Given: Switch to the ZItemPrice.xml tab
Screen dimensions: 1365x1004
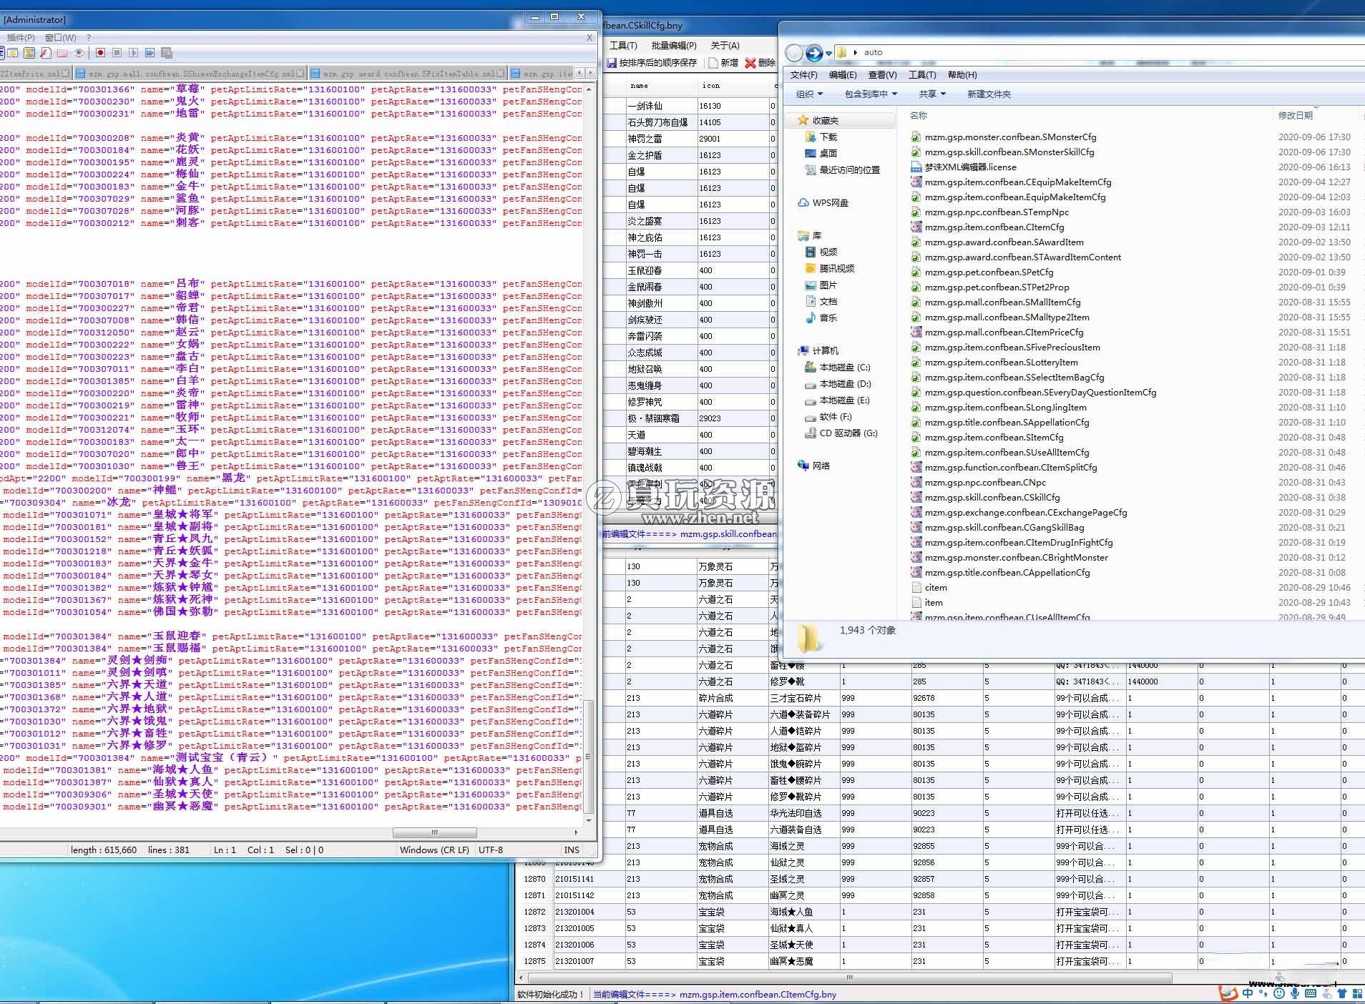Looking at the screenshot, I should point(34,73).
